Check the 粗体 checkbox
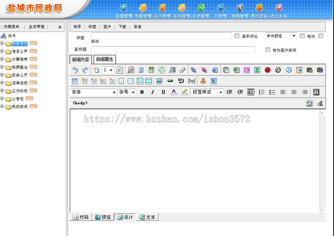334x236 pixels. pos(302,36)
